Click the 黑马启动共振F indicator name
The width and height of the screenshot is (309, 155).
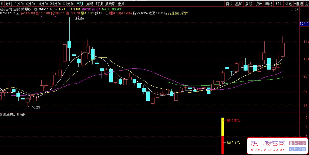[x=14, y=115]
